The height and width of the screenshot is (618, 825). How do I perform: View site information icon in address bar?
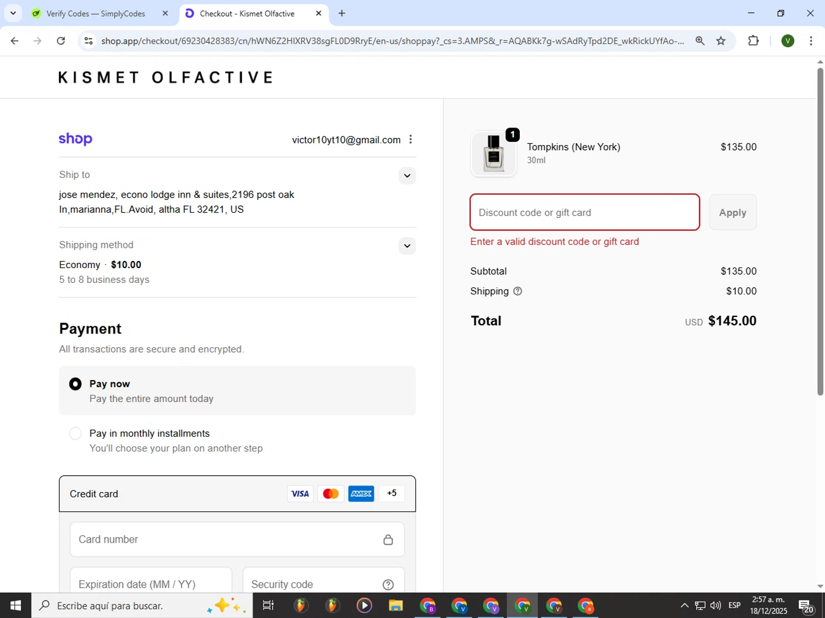[89, 41]
